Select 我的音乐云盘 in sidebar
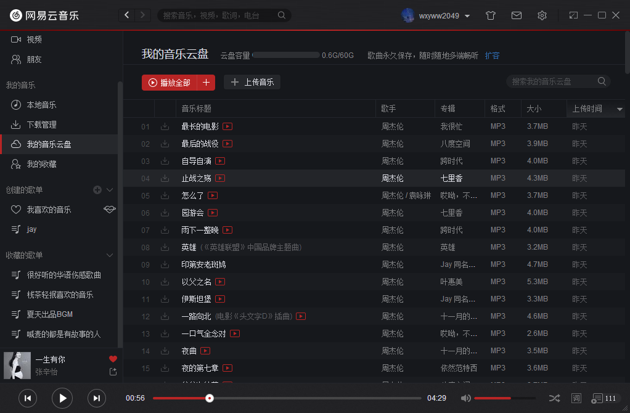630x413 pixels. (x=59, y=144)
